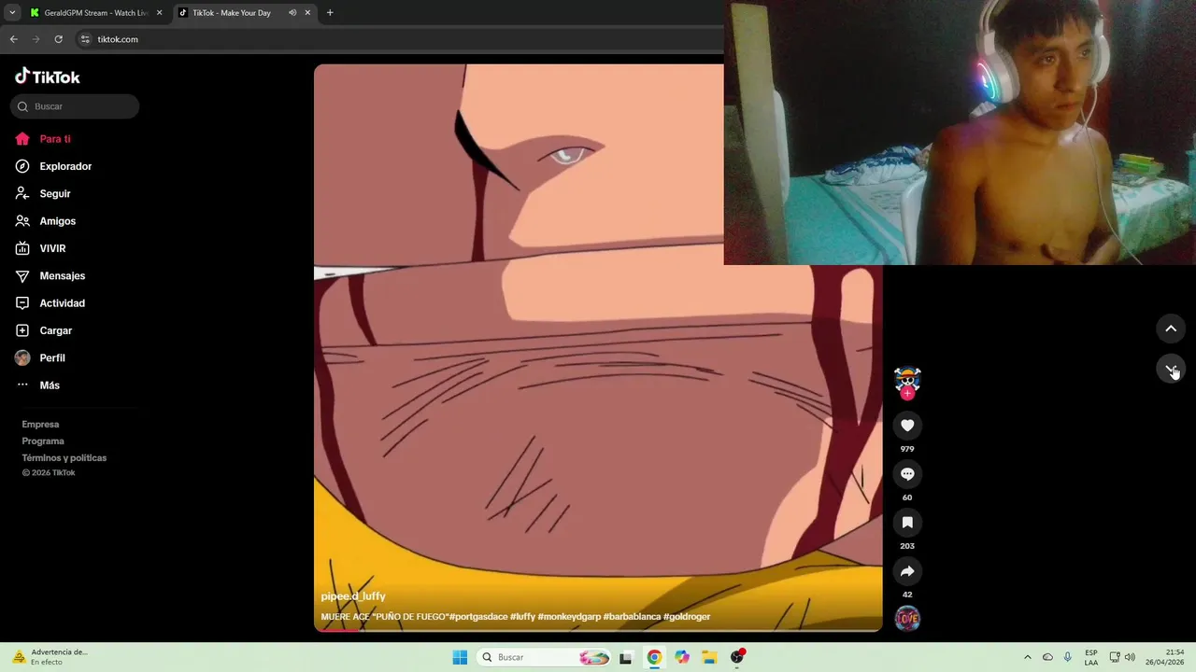Expand Términos y políticas section
The height and width of the screenshot is (672, 1196).
[x=64, y=458]
